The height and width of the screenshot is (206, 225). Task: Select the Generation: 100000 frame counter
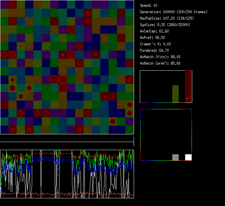click(174, 12)
